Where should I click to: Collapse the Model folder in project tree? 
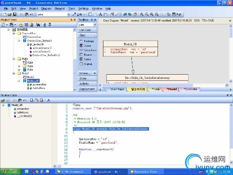point(14,73)
